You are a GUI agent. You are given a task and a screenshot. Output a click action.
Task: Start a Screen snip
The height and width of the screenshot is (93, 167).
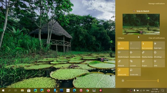click(x=135, y=72)
